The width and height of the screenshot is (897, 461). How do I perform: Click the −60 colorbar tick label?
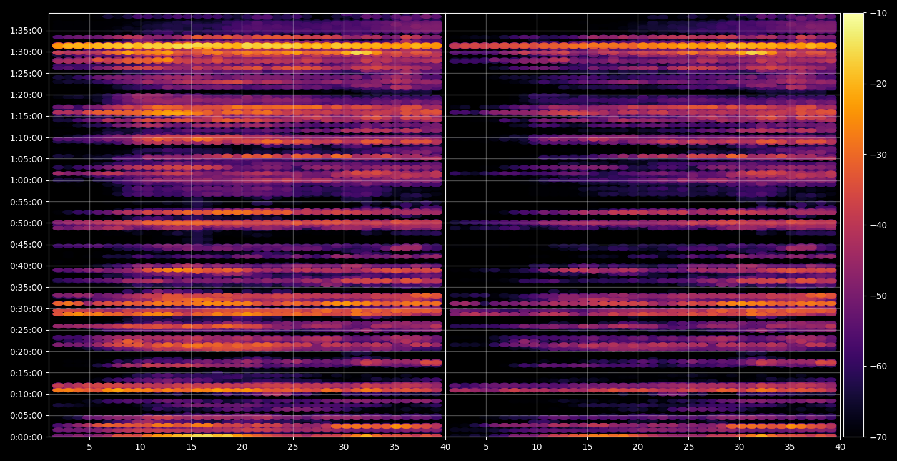pyautogui.click(x=878, y=366)
